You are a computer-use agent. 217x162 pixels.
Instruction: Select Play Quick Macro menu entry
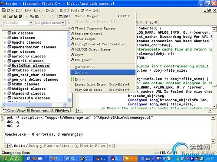click(x=103, y=90)
